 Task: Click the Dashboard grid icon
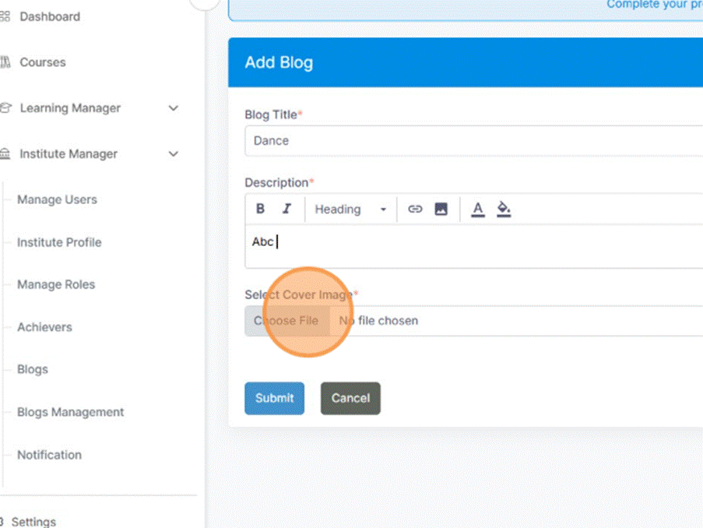(5, 16)
